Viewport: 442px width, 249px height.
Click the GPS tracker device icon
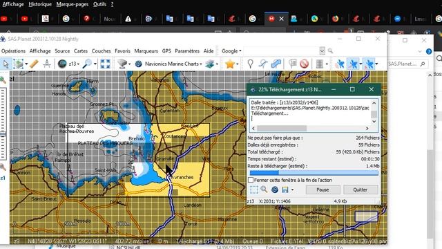click(319, 64)
